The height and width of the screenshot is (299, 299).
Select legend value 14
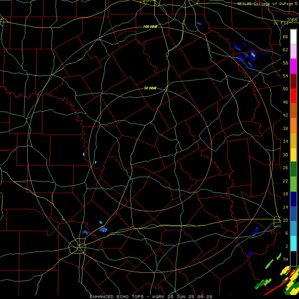(x=285, y=207)
